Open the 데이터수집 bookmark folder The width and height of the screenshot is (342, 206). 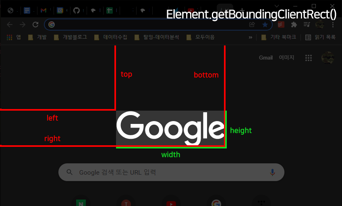pos(111,37)
